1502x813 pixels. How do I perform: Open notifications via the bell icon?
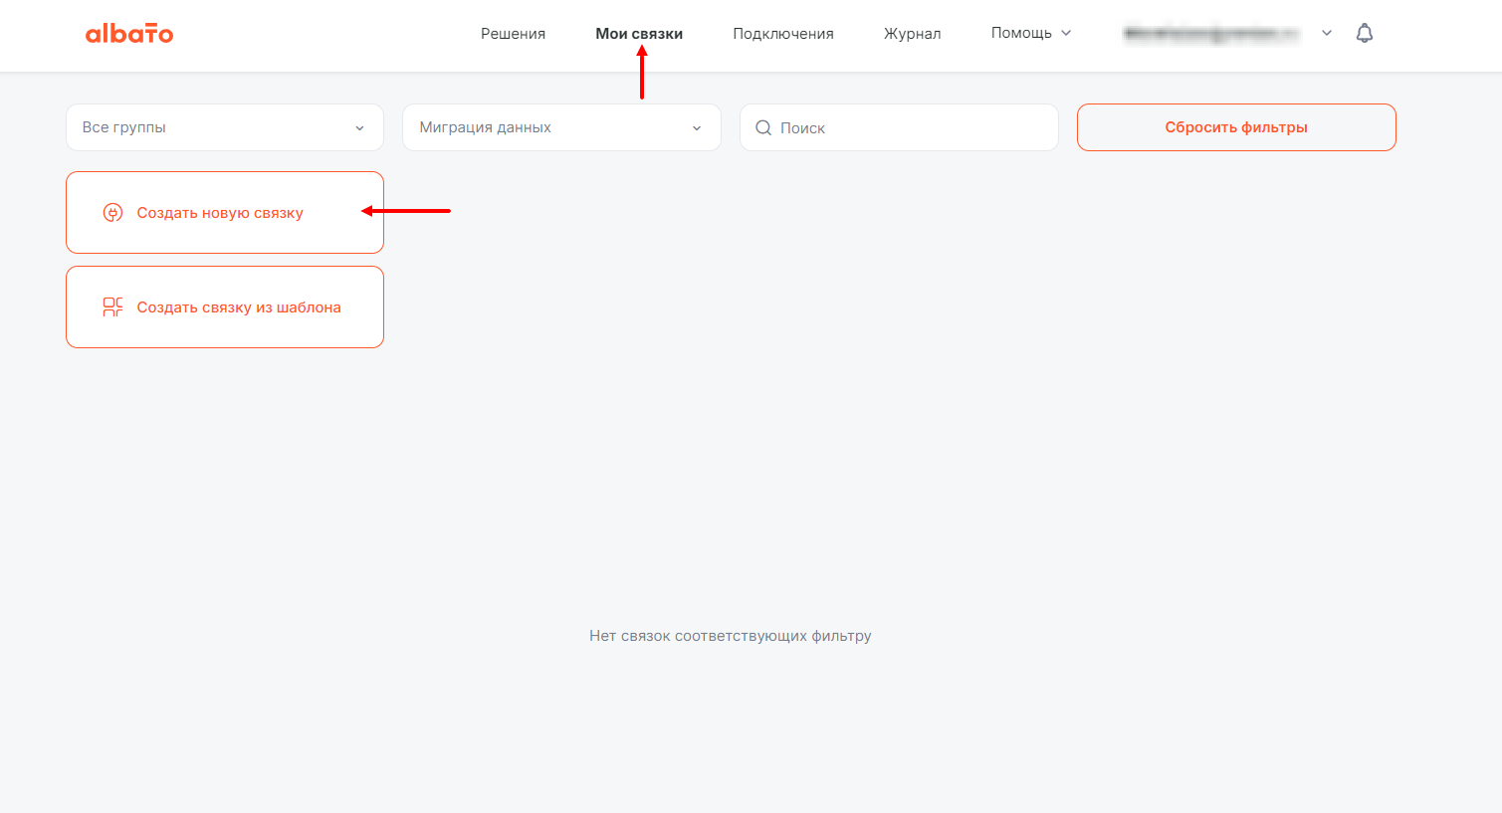(x=1365, y=33)
